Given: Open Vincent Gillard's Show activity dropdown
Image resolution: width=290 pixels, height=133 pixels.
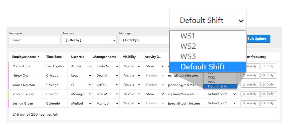Looking at the screenshot, I should point(155,94).
